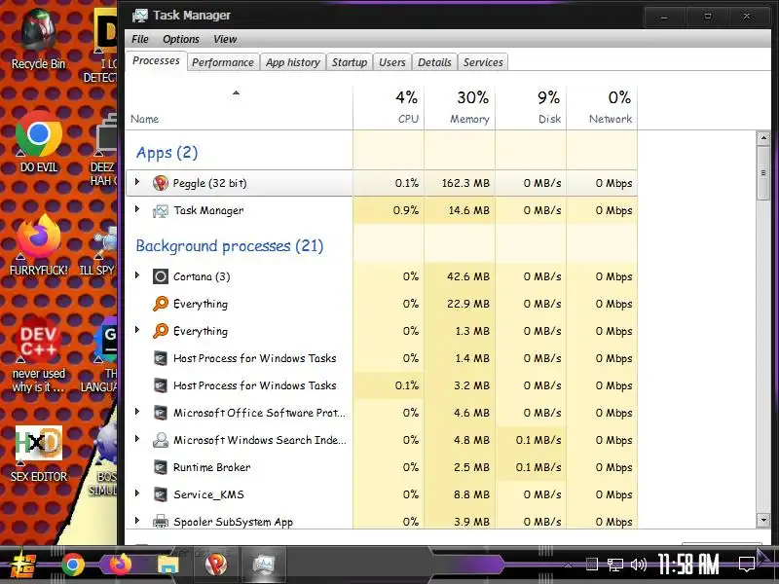Click the first Everything magnifier icon
The width and height of the screenshot is (779, 584).
[161, 304]
